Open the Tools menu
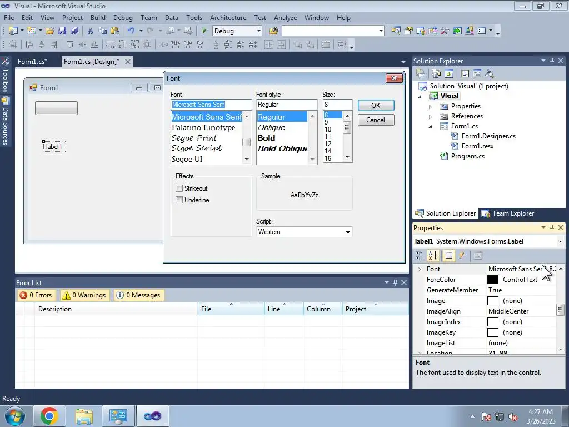 coord(194,17)
